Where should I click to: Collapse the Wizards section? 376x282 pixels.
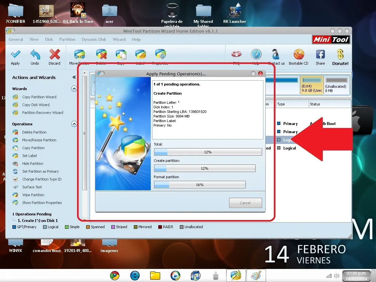[x=74, y=89]
